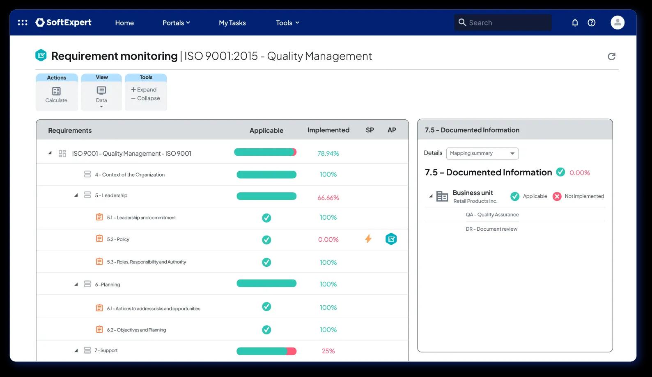
Task: Open the action plan icon for 5.2 Policy
Action: tap(391, 239)
